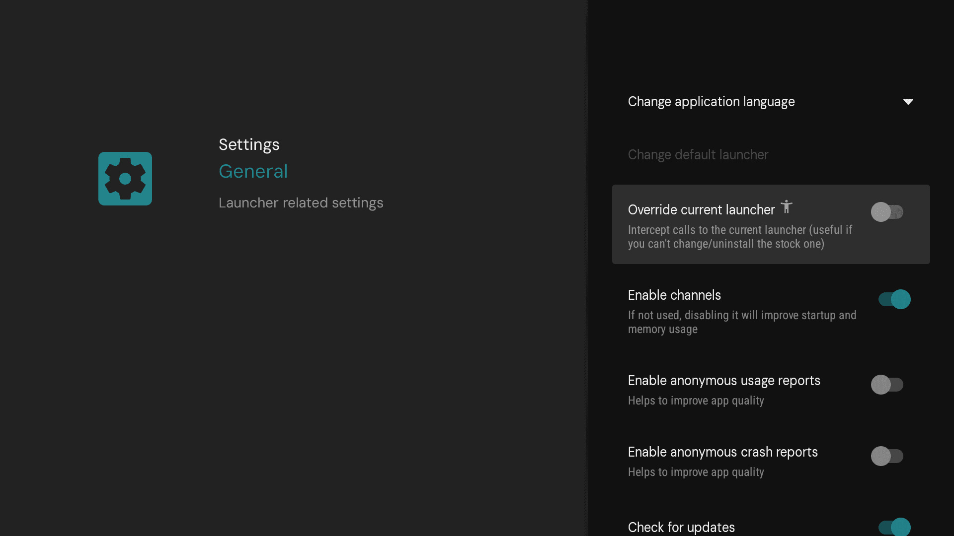Disable Check for updates
Image resolution: width=954 pixels, height=536 pixels.
(893, 527)
